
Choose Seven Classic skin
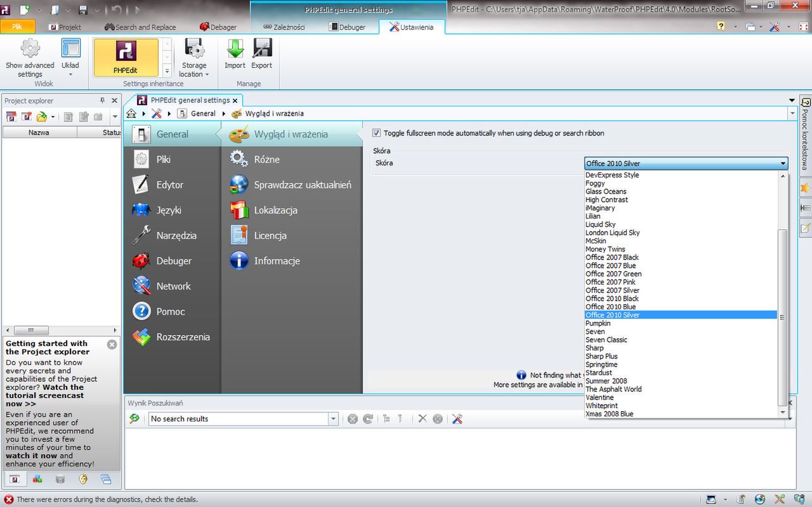click(x=681, y=340)
